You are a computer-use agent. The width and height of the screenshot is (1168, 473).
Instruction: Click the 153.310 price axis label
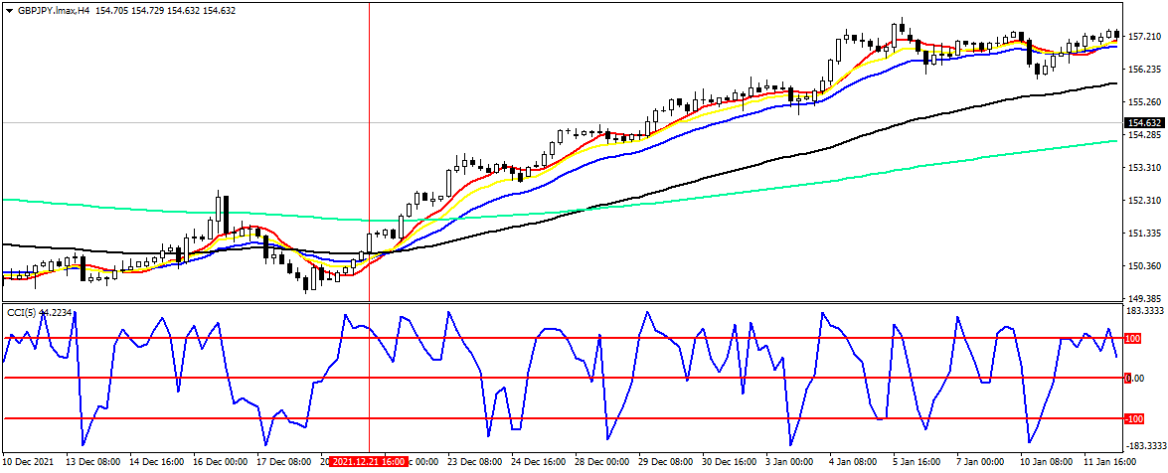coord(1147,168)
